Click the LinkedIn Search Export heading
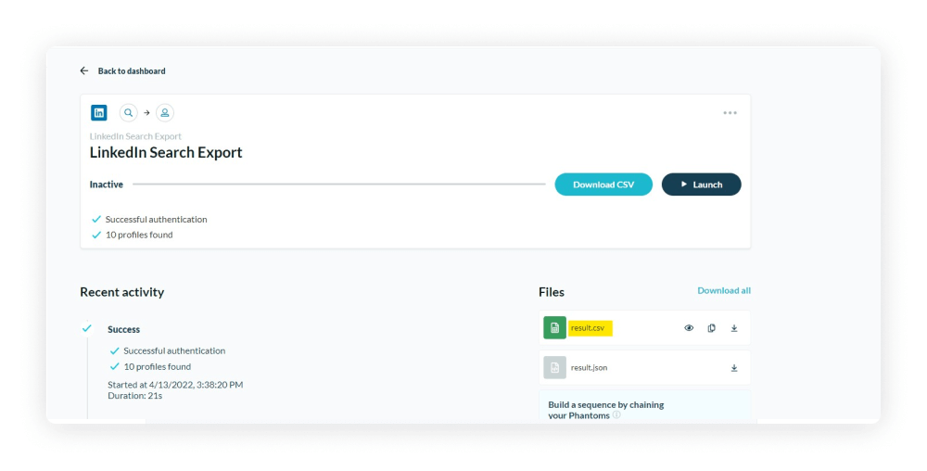This screenshot has height=471, width=927. [166, 152]
